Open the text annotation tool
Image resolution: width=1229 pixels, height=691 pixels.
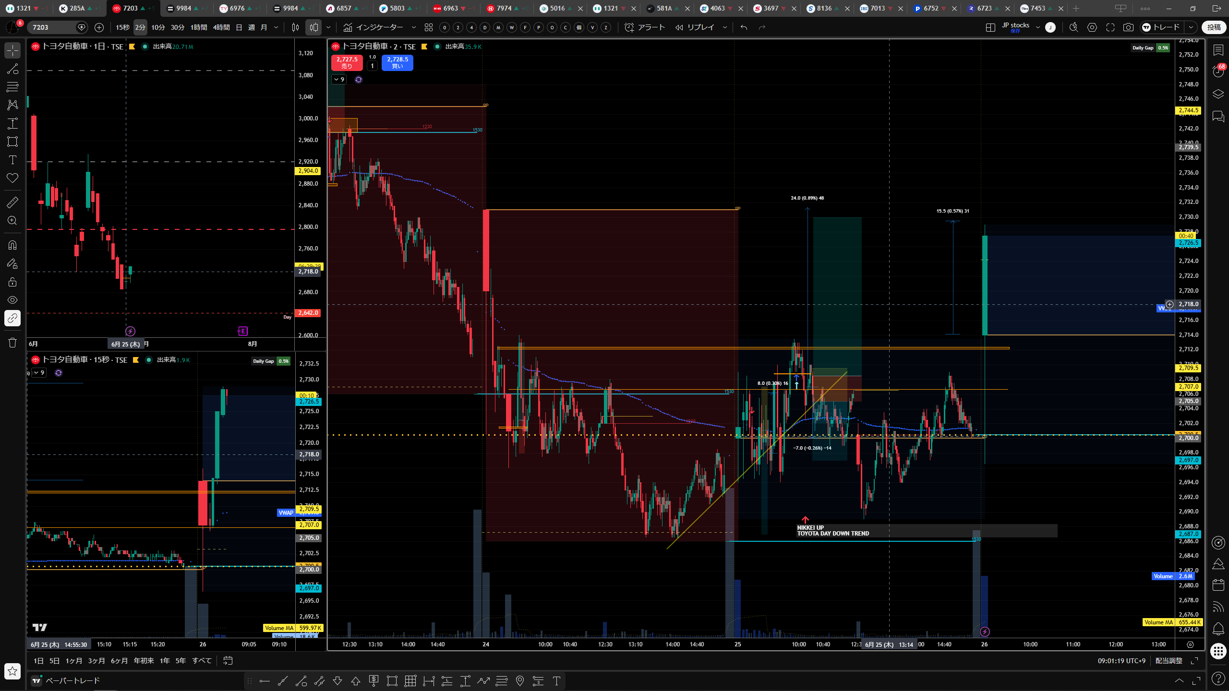(12, 160)
